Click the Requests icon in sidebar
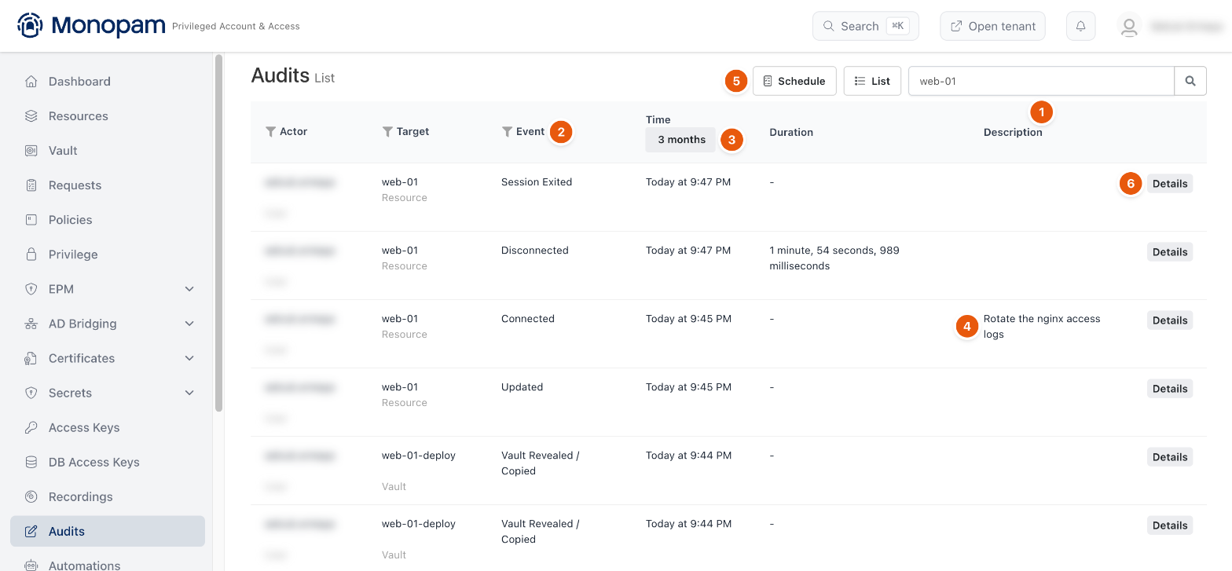Image resolution: width=1232 pixels, height=571 pixels. point(31,185)
